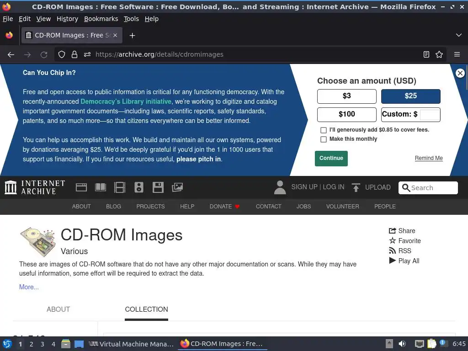Click the user avatar icon

pos(280,187)
